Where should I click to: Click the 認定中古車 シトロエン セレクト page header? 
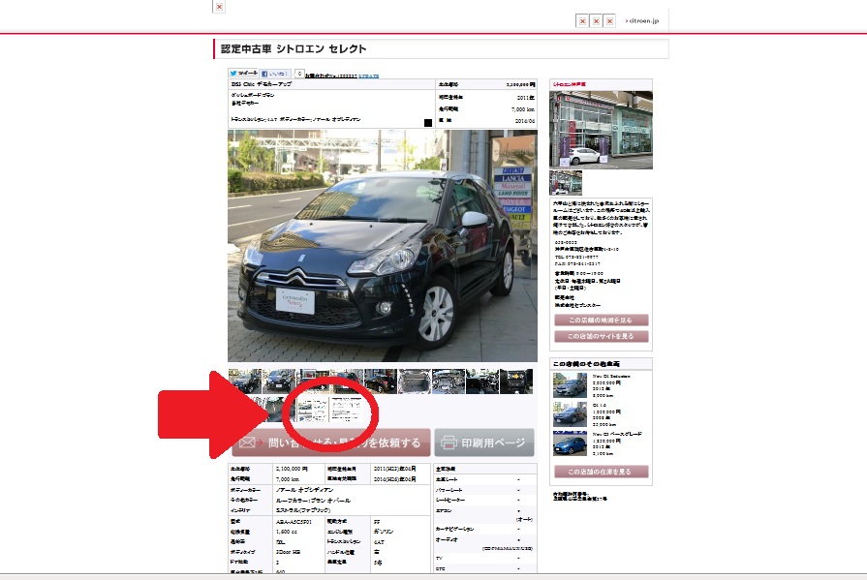(x=295, y=49)
